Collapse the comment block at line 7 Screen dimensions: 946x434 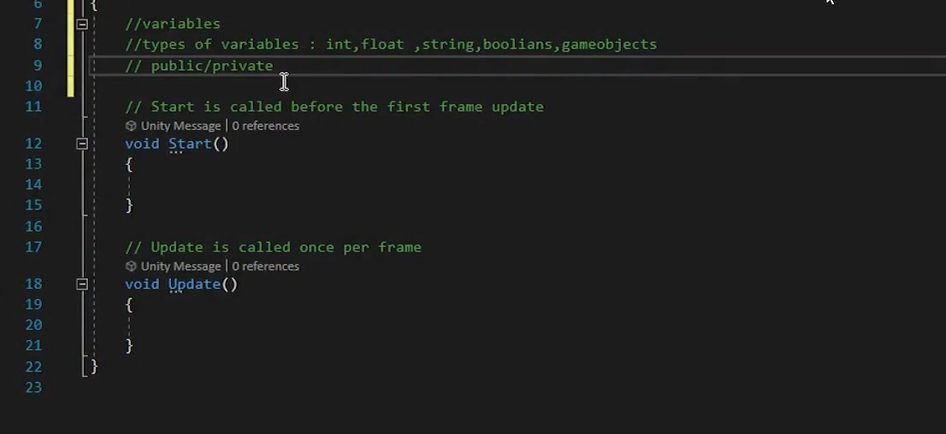[x=82, y=24]
